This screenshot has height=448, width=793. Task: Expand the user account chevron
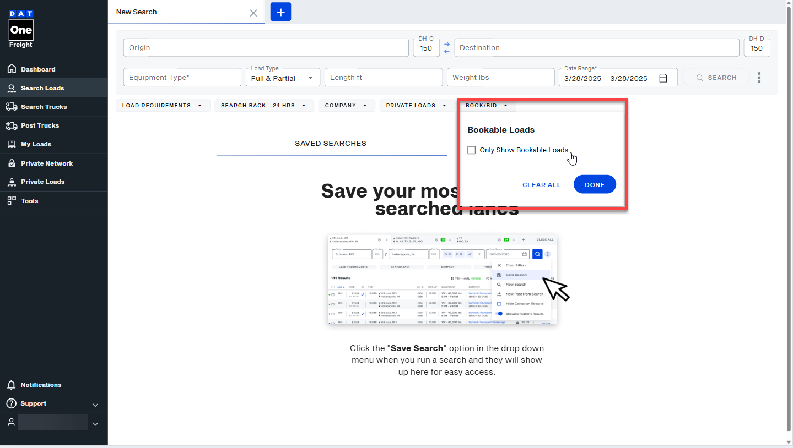point(95,424)
